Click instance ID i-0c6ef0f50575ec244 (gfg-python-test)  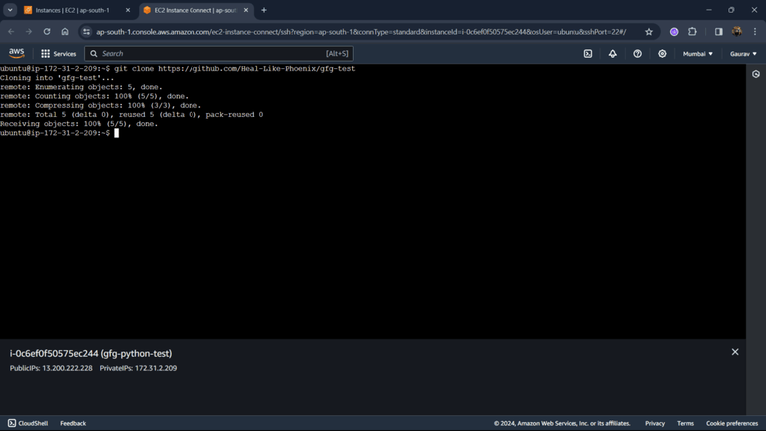tap(91, 354)
